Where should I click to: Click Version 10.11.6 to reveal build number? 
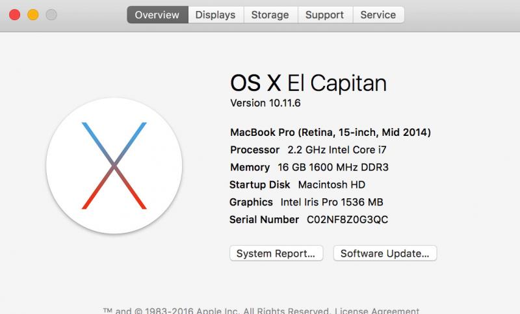(x=265, y=103)
